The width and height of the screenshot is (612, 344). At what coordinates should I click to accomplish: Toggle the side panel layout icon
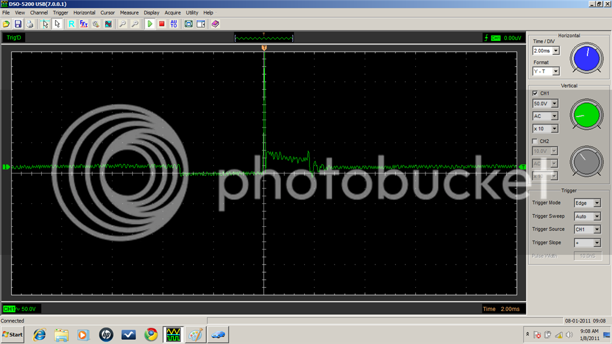point(201,24)
